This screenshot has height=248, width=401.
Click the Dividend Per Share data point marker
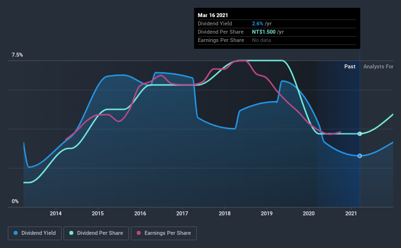[359, 134]
